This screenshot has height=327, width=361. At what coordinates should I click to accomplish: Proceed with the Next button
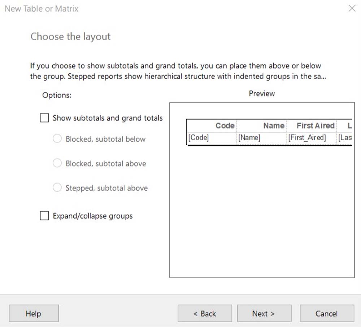tap(264, 314)
